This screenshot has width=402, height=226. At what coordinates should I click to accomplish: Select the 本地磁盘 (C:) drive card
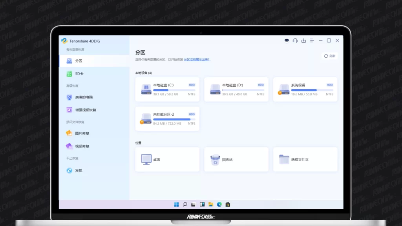167,89
